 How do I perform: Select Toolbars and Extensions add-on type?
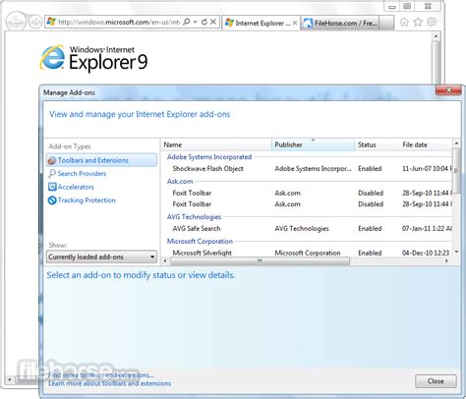pos(101,160)
